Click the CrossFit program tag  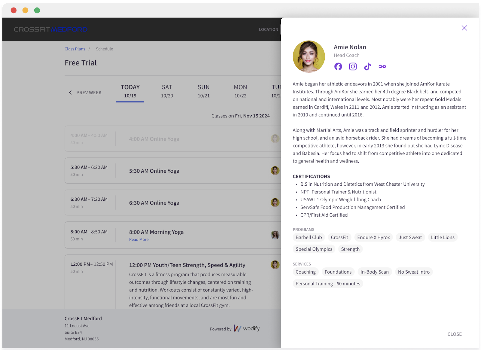coord(339,237)
